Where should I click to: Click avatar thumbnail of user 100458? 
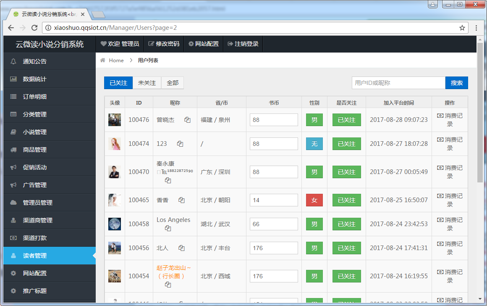click(x=115, y=224)
